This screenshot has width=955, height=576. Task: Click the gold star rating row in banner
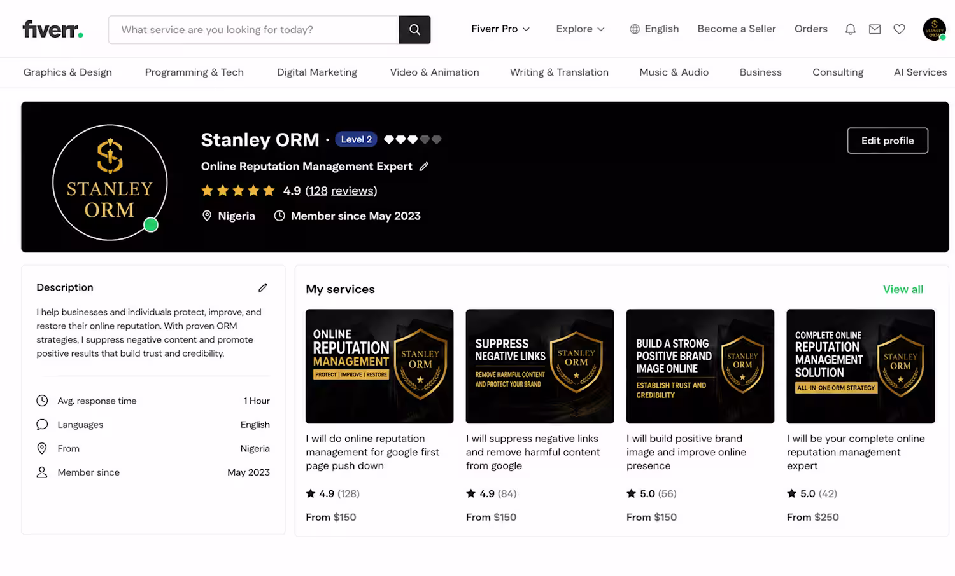point(238,191)
